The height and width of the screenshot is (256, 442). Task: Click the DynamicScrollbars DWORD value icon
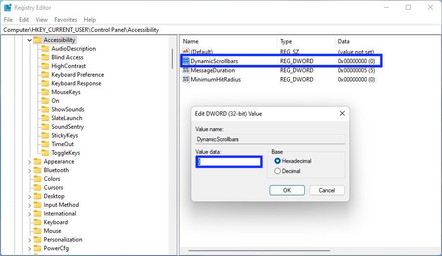(x=186, y=61)
